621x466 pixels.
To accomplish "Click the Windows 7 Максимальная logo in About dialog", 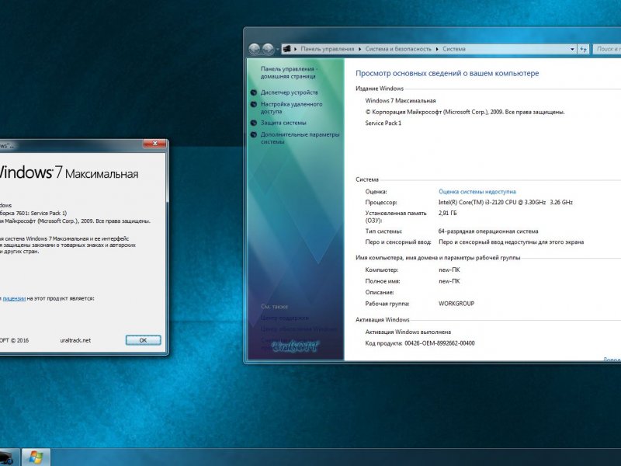I will pyautogui.click(x=68, y=172).
